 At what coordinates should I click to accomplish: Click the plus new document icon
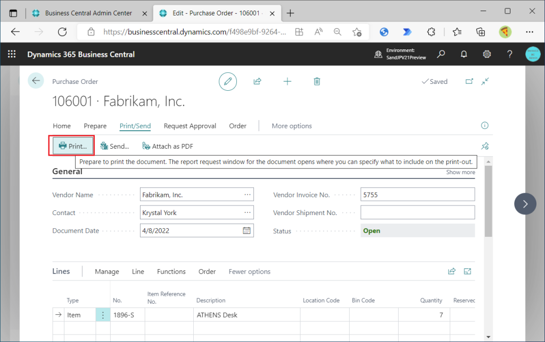(287, 81)
